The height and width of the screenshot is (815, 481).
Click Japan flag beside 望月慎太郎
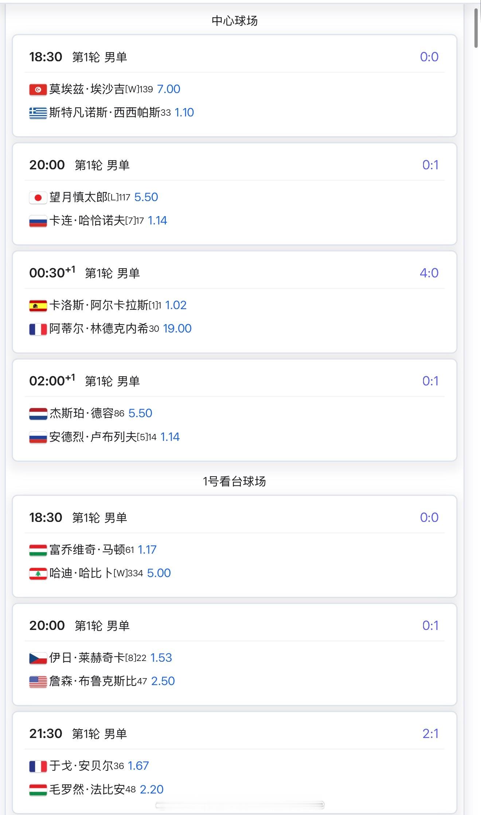(38, 197)
